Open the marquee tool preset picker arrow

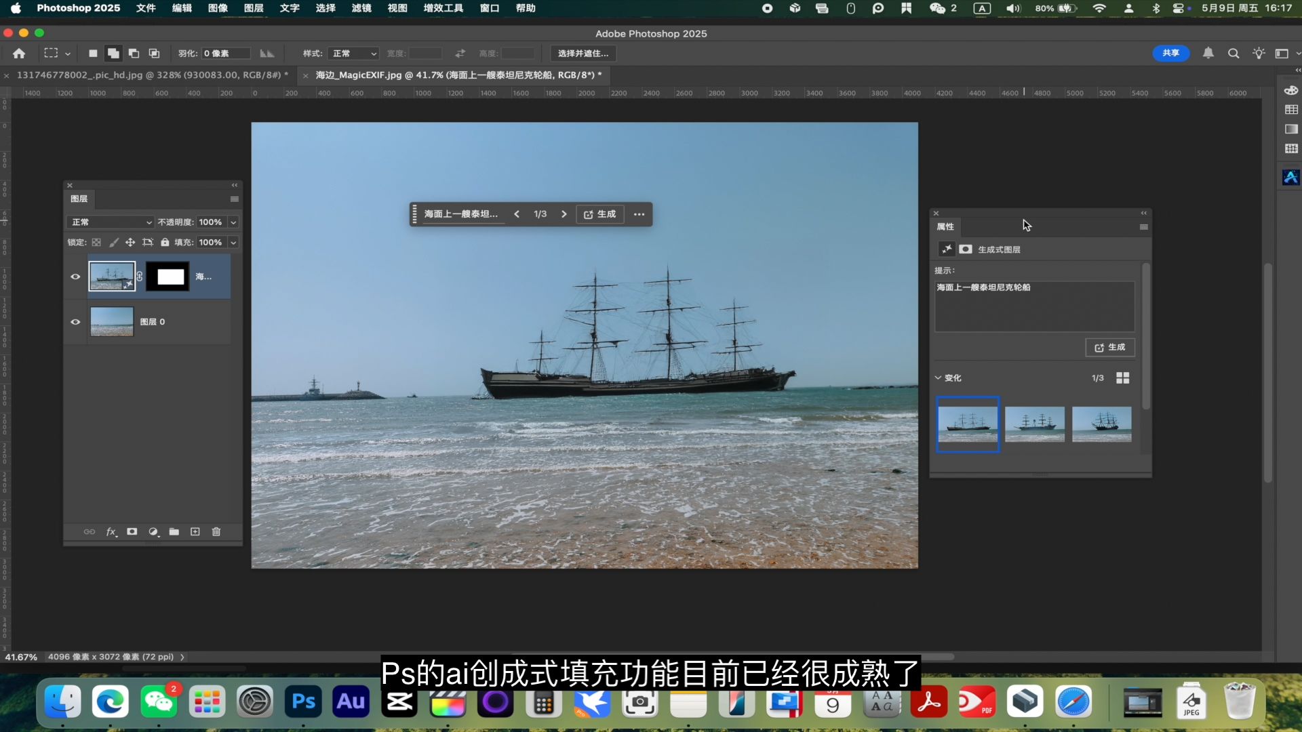coord(68,54)
